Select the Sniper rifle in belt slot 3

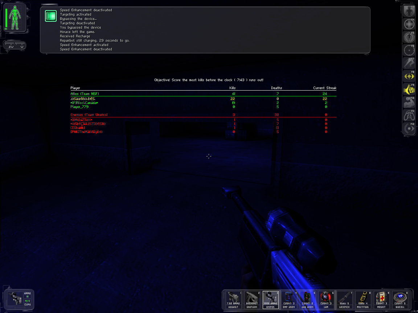click(271, 300)
